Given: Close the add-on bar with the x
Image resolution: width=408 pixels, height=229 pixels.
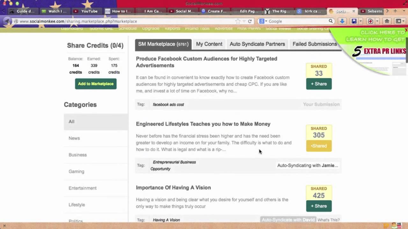Looking at the screenshot, I should point(4,226).
